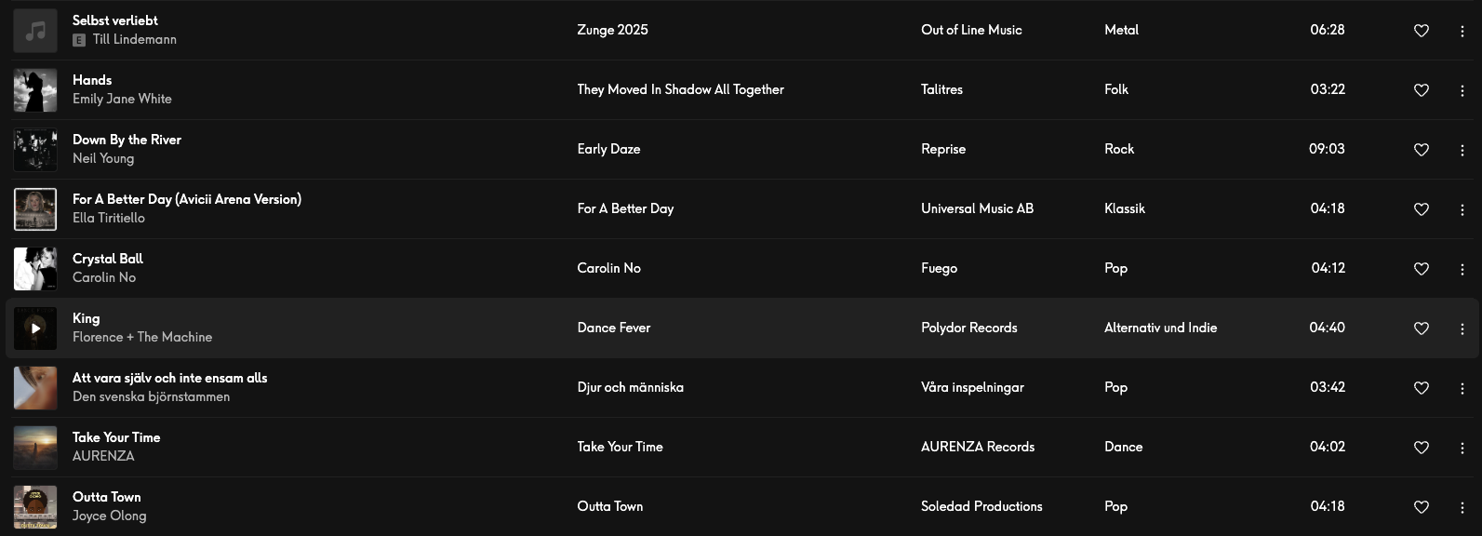
Task: Favorite Down By the River by Neil Young
Action: pos(1421,150)
